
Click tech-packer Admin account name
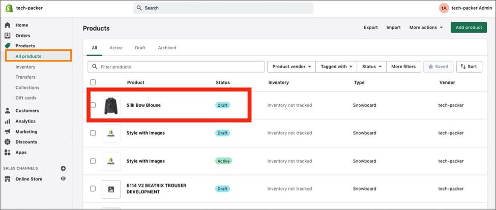(472, 8)
